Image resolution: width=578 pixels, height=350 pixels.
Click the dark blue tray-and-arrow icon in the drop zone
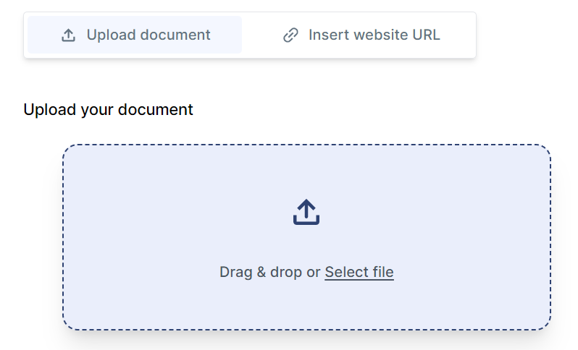coord(306,212)
